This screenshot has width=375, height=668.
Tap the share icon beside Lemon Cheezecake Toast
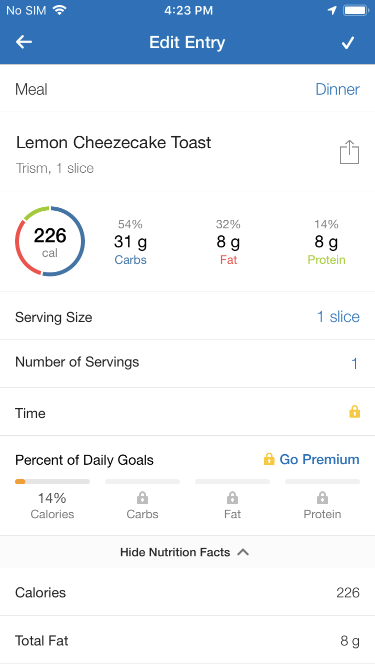coord(349,152)
